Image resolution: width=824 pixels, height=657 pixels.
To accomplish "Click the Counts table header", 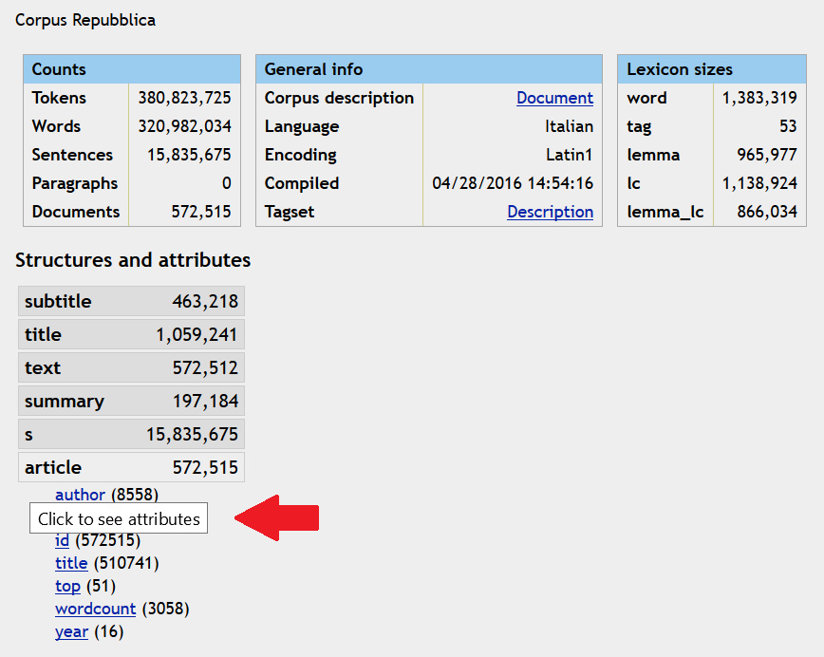I will (132, 69).
